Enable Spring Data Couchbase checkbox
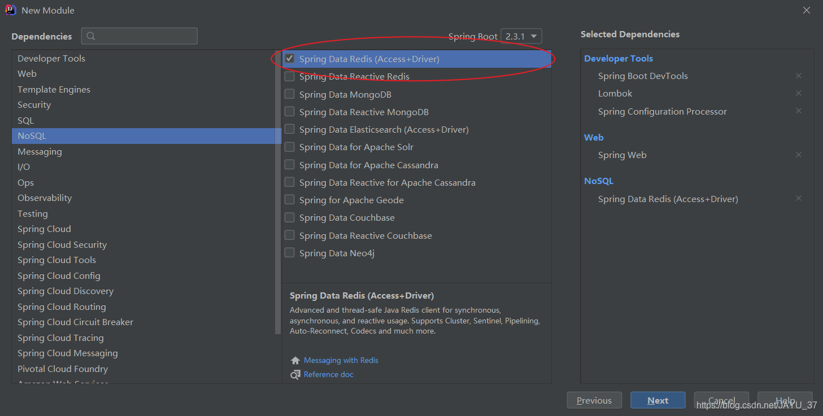The height and width of the screenshot is (416, 823). coord(290,217)
